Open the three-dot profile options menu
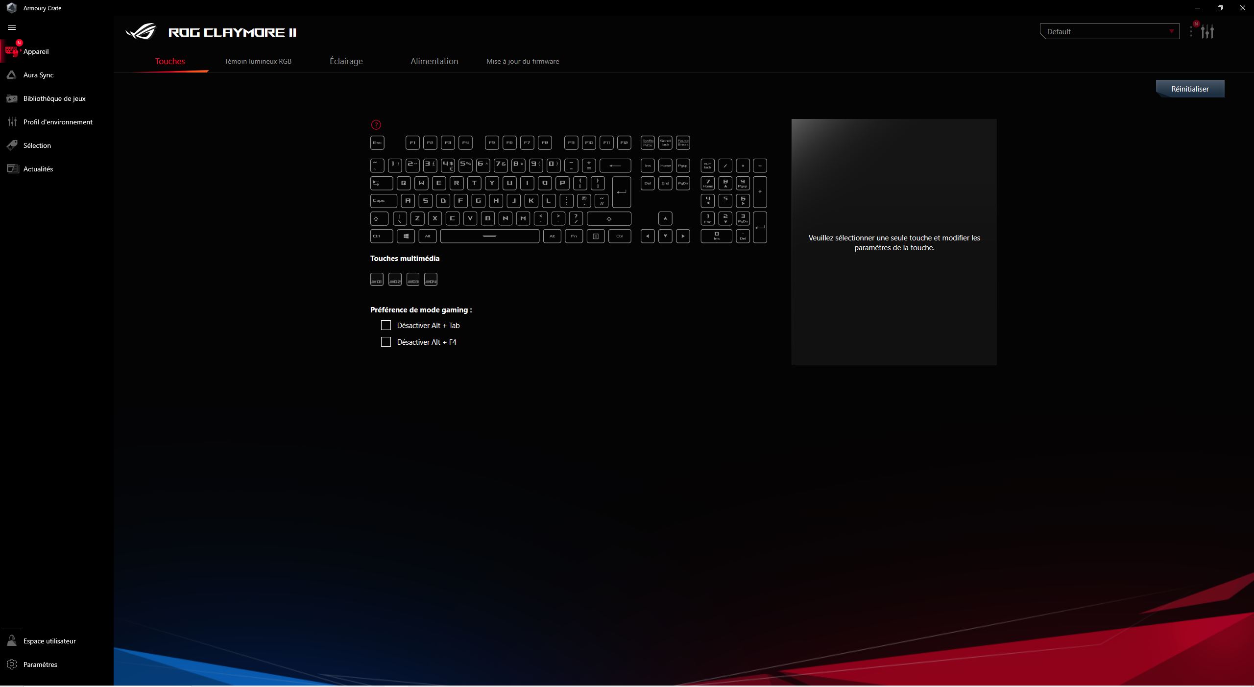 [x=1191, y=31]
